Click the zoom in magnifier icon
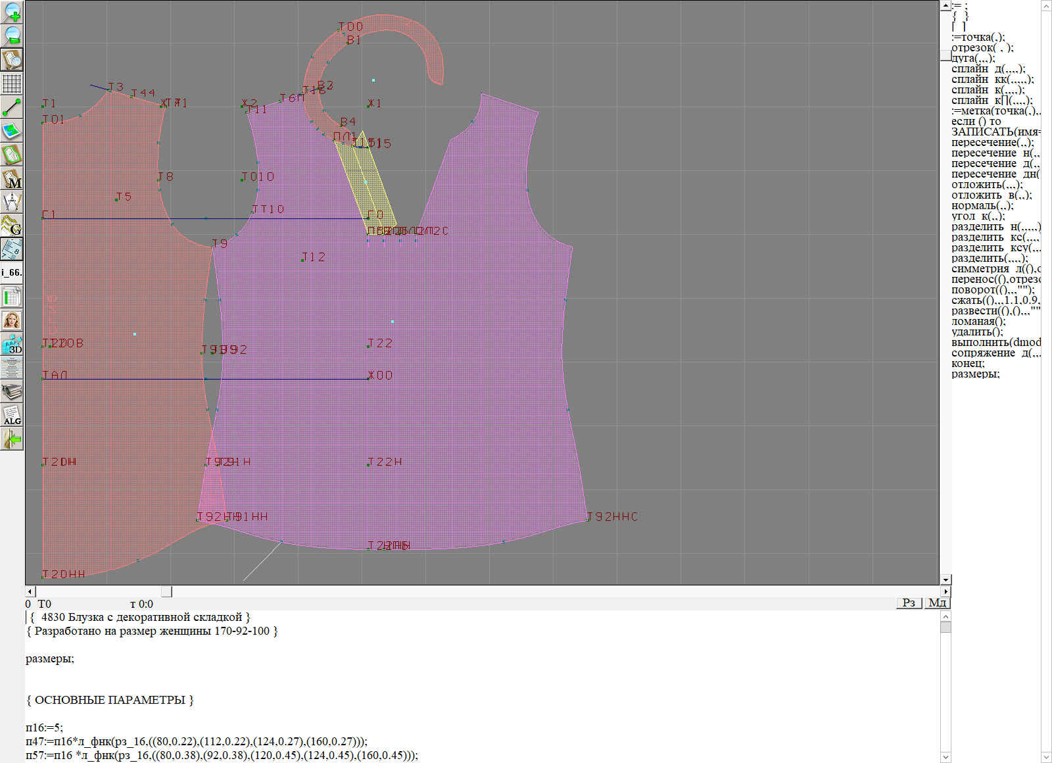1052x763 pixels. (x=12, y=12)
